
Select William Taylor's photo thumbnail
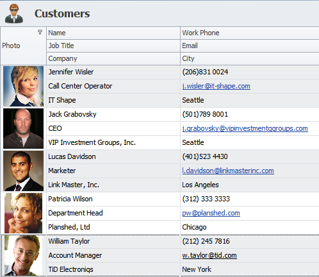(x=23, y=255)
